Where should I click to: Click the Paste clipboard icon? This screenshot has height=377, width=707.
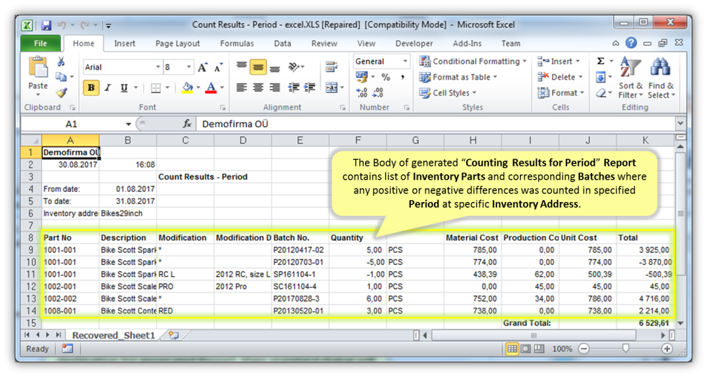[38, 68]
